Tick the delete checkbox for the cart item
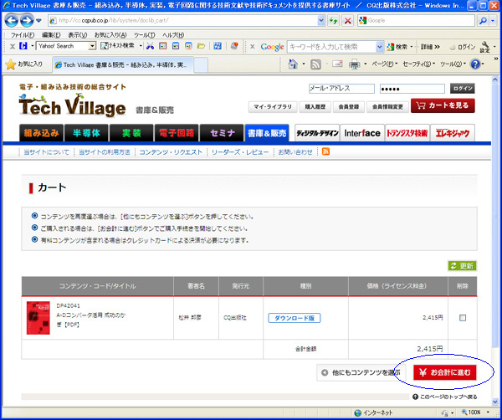Image resolution: width=502 pixels, height=420 pixels. [x=463, y=318]
